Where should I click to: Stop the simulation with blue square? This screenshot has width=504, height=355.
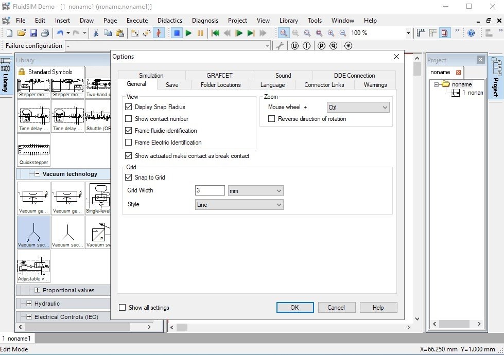(x=177, y=33)
